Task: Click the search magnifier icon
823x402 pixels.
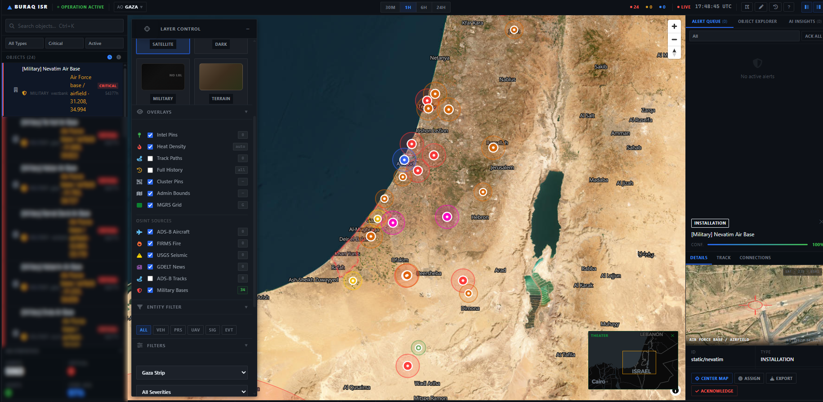Action: click(12, 26)
